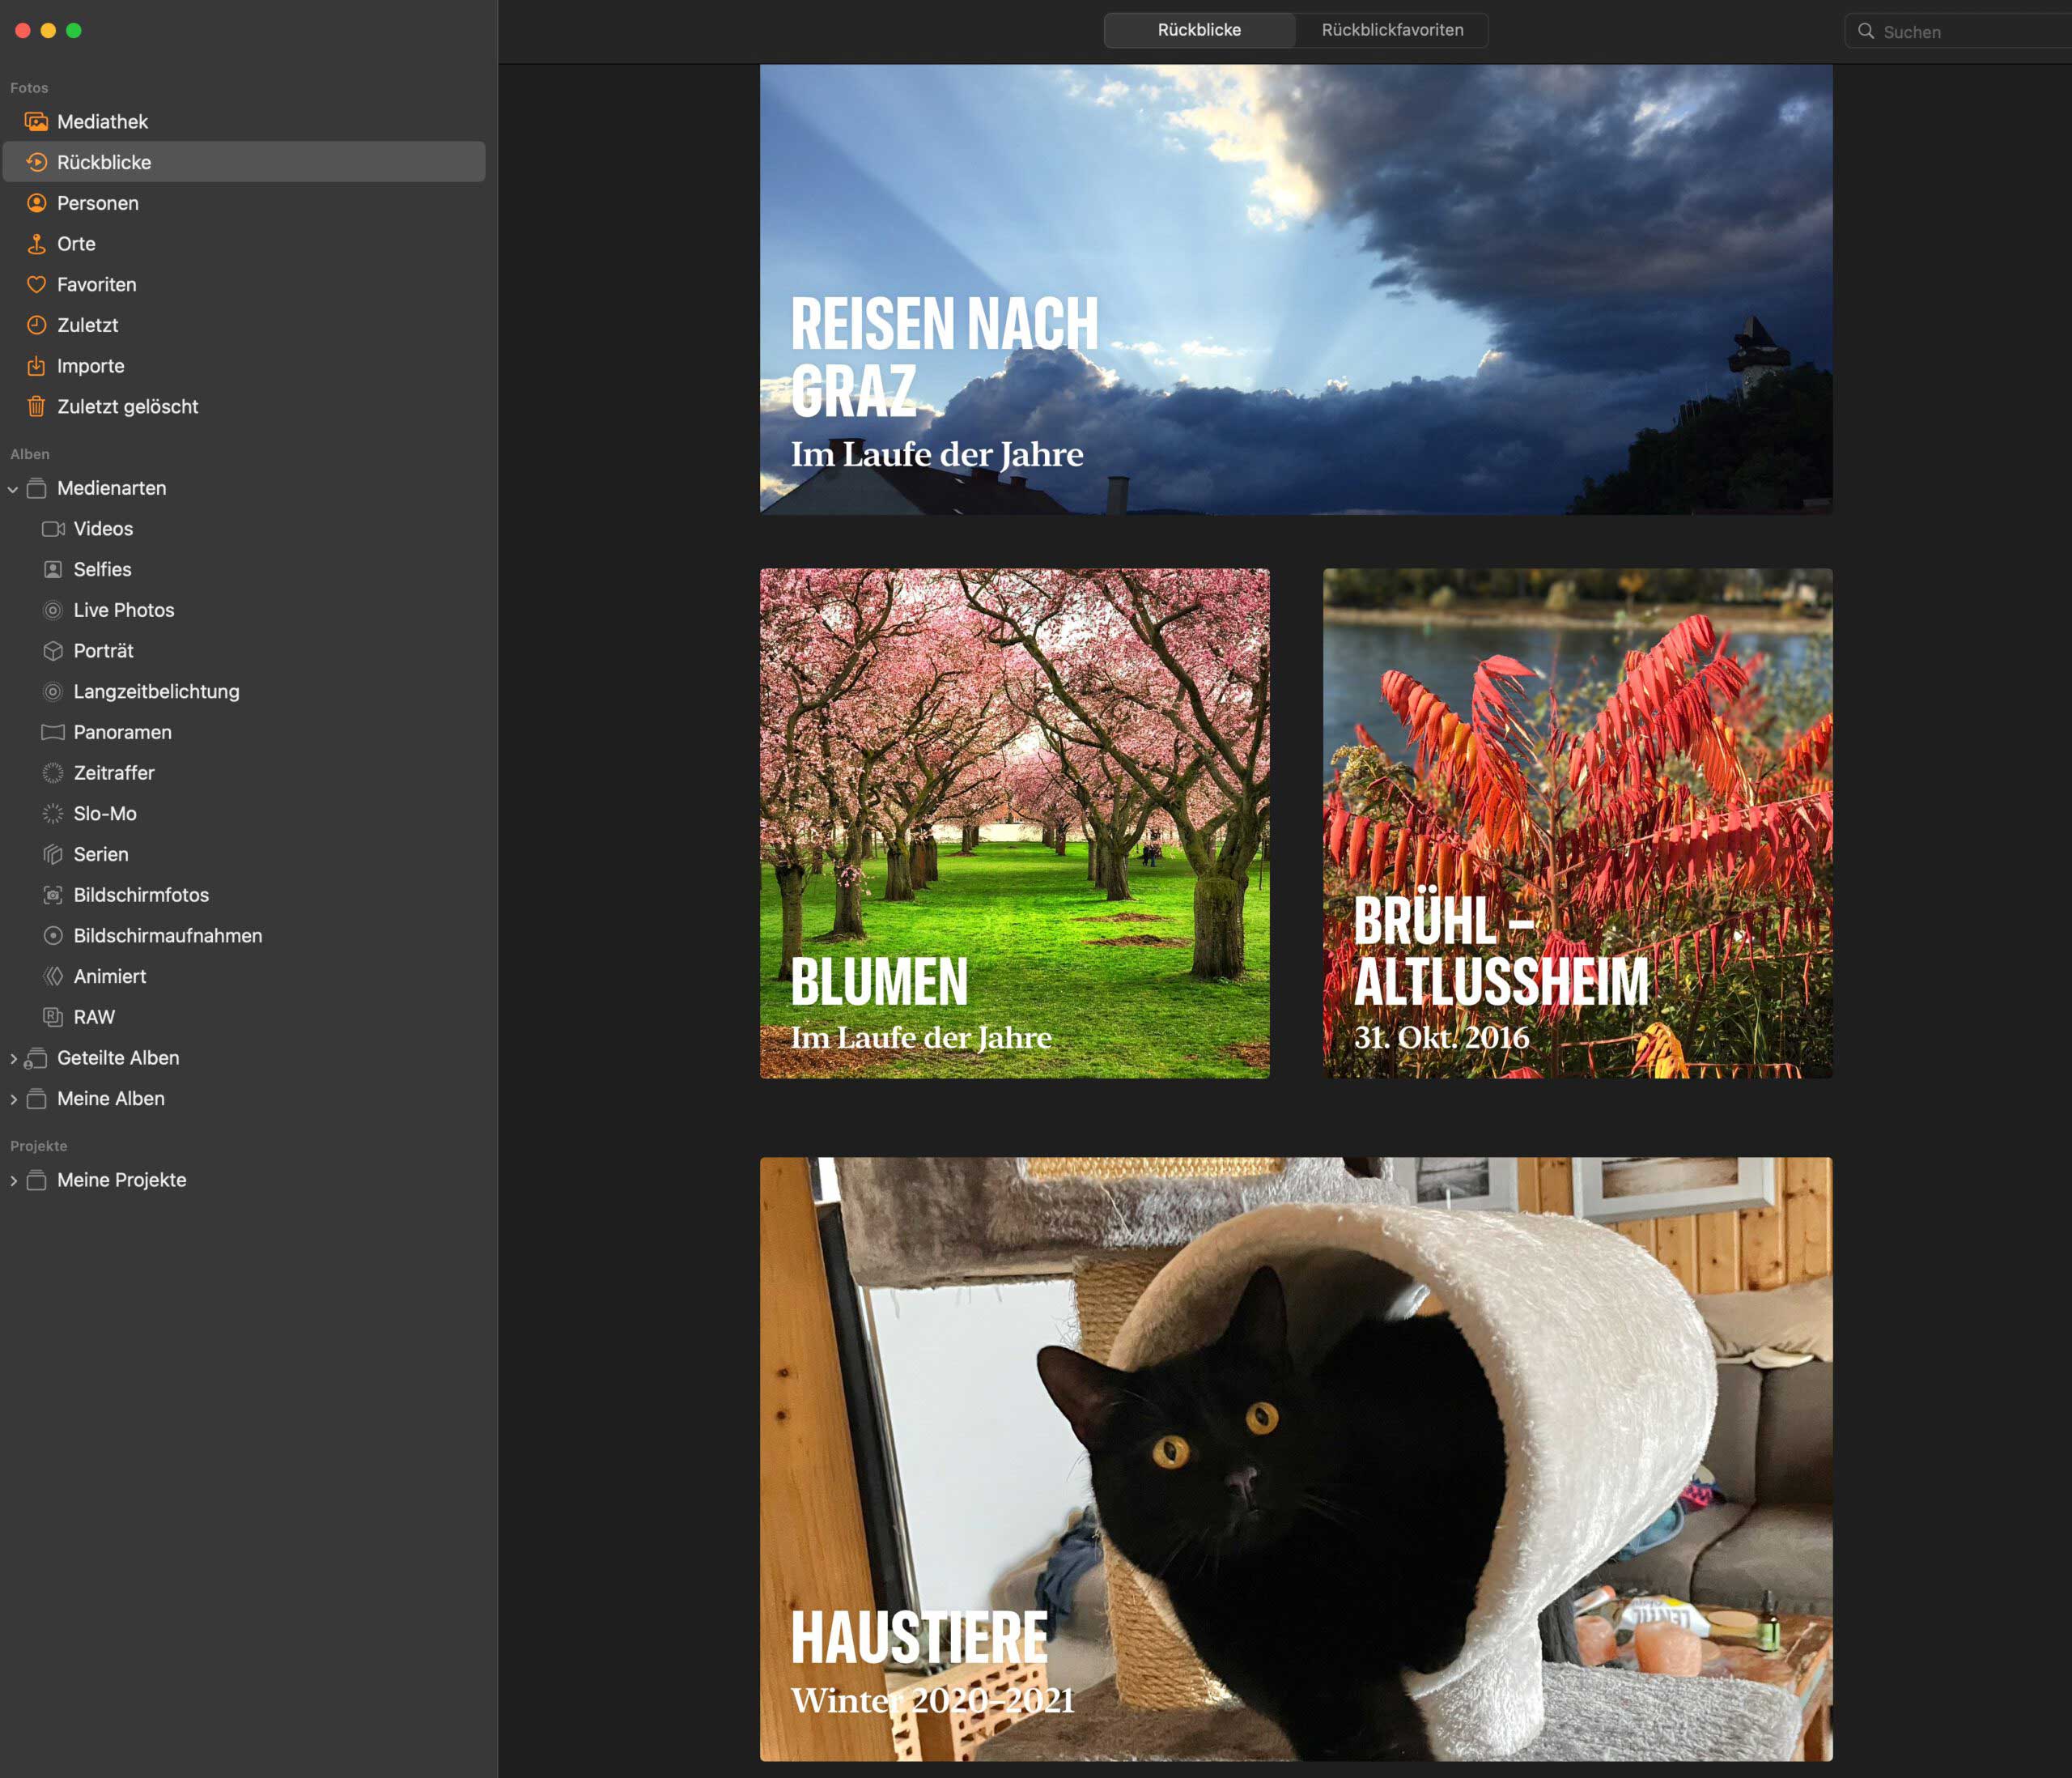Open Bildschirmfotos album in sidebar
The height and width of the screenshot is (1778, 2072).
pos(141,895)
